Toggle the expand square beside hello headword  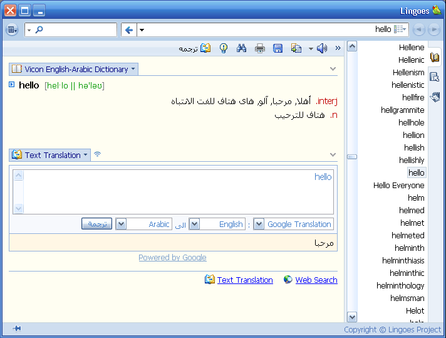tap(12, 84)
